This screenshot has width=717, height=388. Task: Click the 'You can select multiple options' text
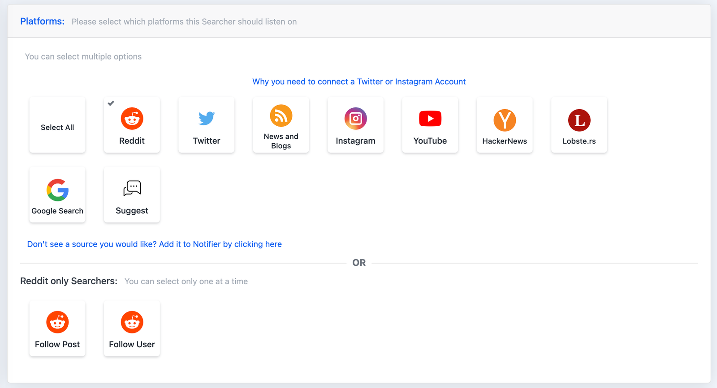point(83,57)
